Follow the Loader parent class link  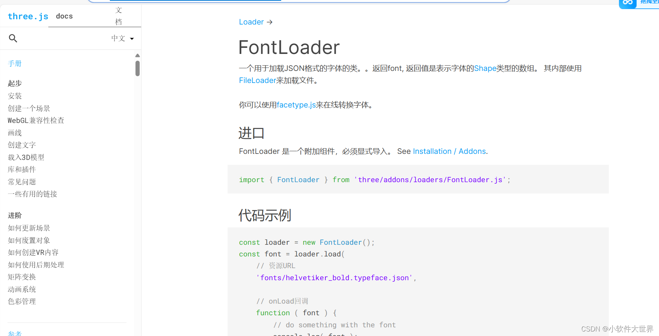[251, 22]
